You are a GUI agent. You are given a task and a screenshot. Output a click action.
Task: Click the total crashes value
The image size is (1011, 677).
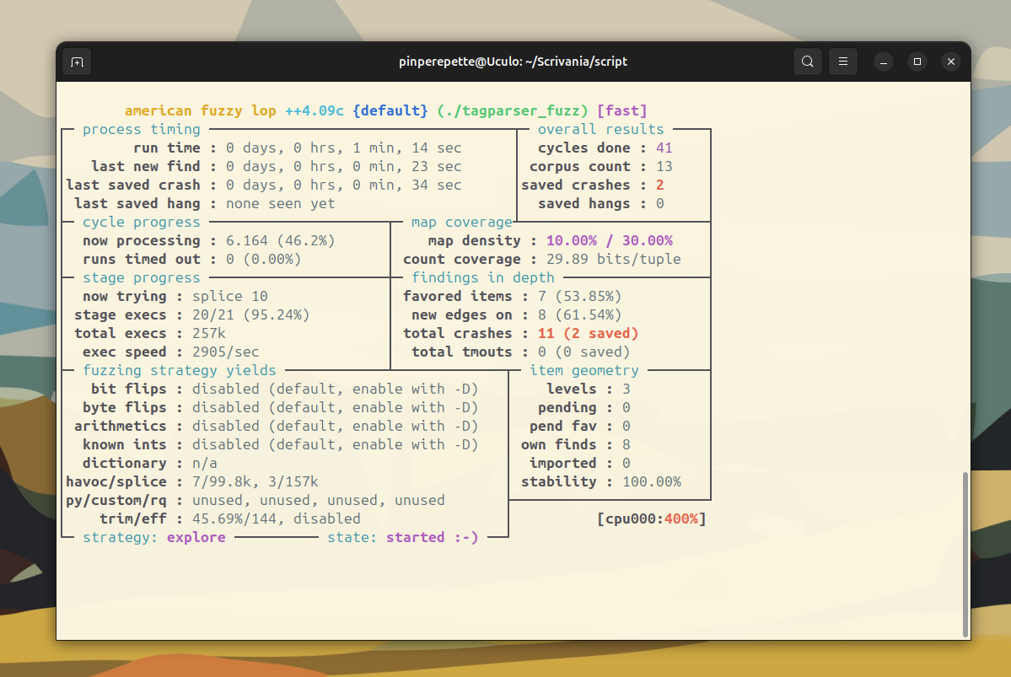click(x=588, y=333)
